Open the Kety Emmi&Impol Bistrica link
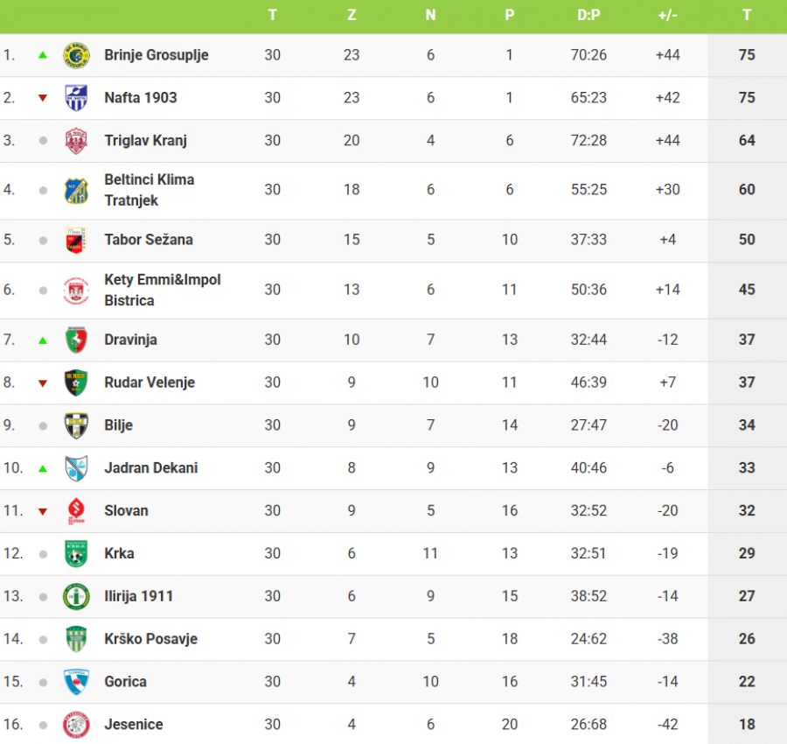This screenshot has height=744, width=787. click(x=162, y=290)
